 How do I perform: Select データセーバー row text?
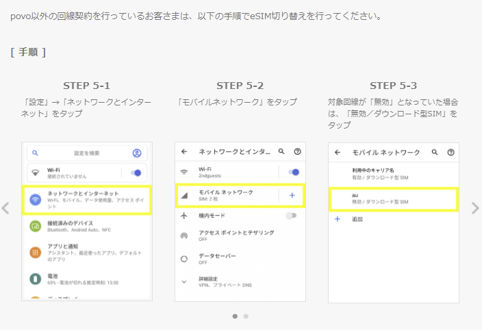(217, 259)
